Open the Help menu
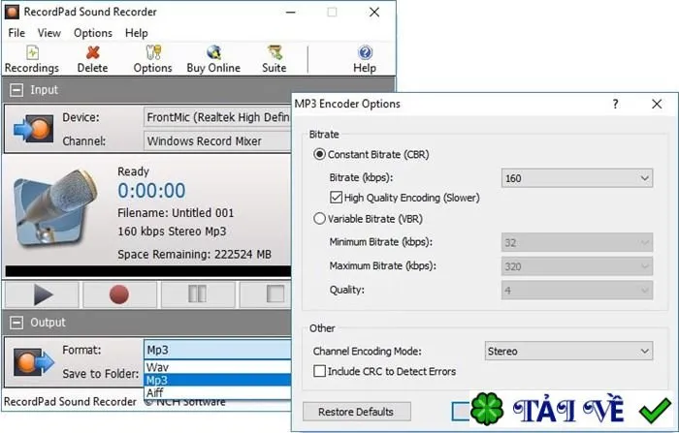 point(137,33)
